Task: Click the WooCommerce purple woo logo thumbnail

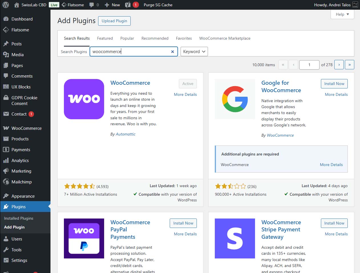Action: [84, 99]
